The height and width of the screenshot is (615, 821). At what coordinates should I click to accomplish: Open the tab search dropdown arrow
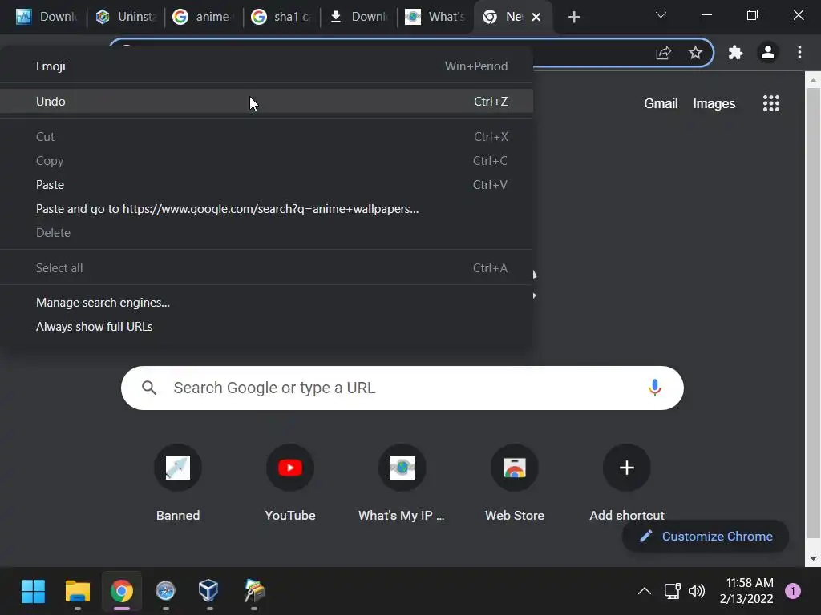pos(661,15)
